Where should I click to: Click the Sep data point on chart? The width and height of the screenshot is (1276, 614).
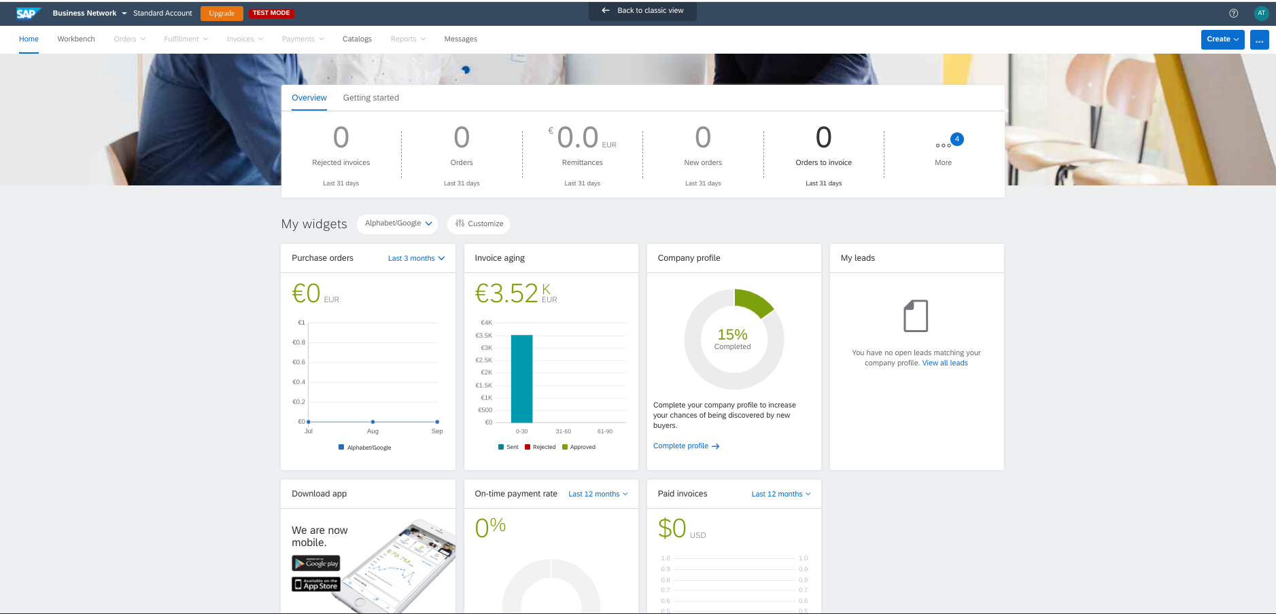click(x=437, y=422)
